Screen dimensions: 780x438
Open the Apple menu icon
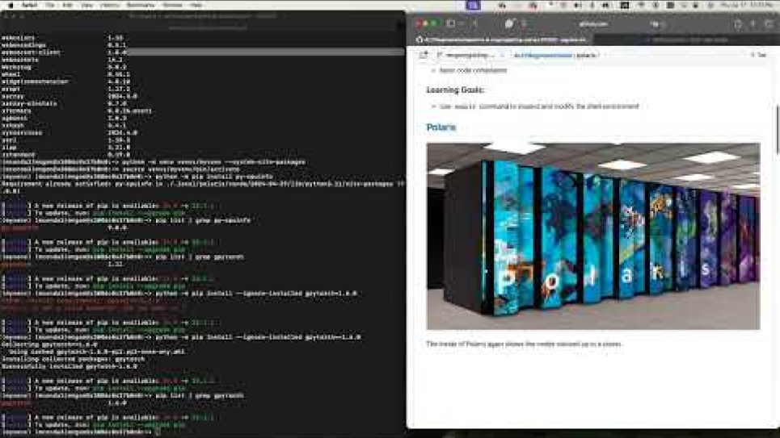(x=8, y=5)
